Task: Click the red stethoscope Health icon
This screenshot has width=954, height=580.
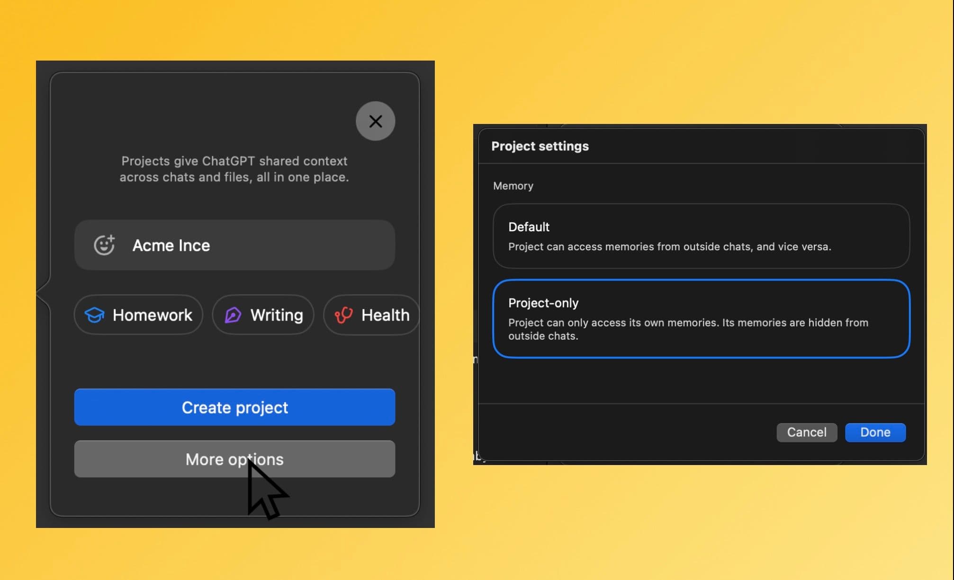Action: pyautogui.click(x=343, y=315)
